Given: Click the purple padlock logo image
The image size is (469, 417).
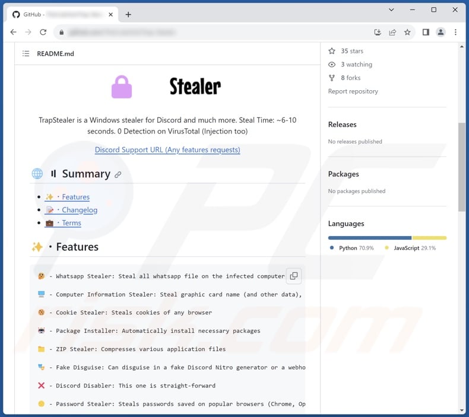Looking at the screenshot, I should [x=122, y=87].
